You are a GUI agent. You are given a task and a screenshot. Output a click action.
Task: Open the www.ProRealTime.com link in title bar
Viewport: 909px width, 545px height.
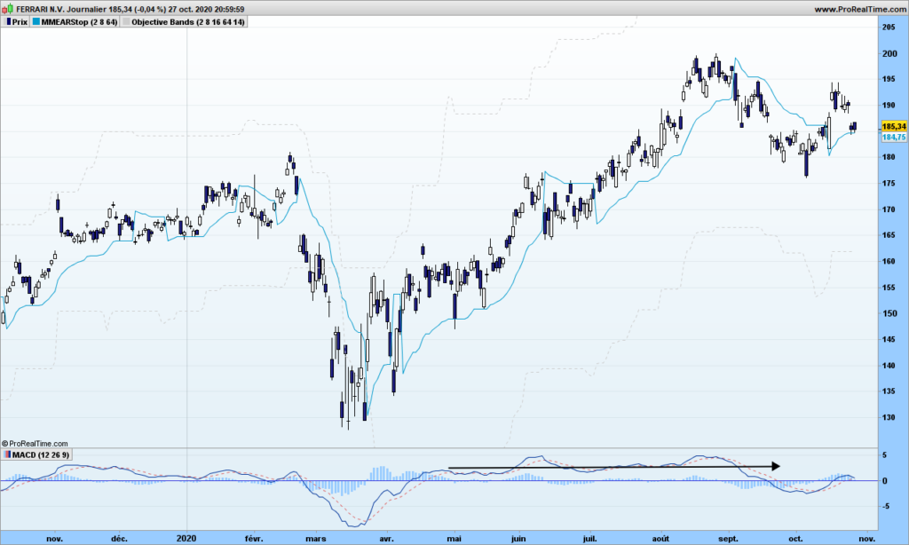coord(859,9)
